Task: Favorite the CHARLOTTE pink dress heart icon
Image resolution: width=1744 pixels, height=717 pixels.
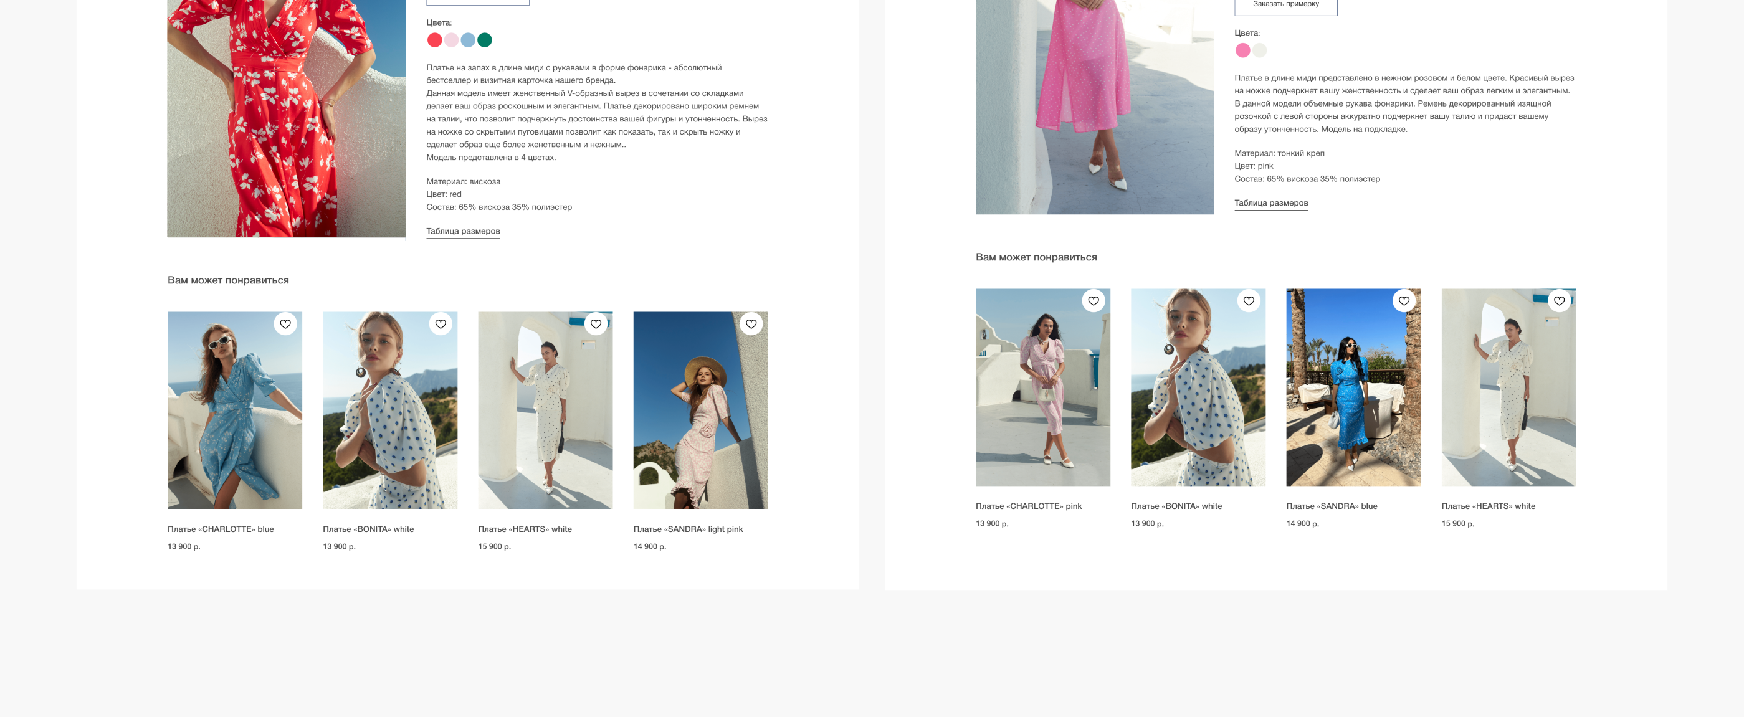Action: 1093,301
